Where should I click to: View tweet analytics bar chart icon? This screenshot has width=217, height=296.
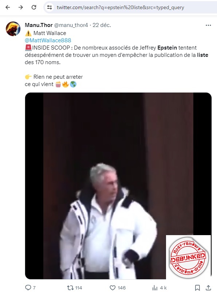pyautogui.click(x=155, y=288)
